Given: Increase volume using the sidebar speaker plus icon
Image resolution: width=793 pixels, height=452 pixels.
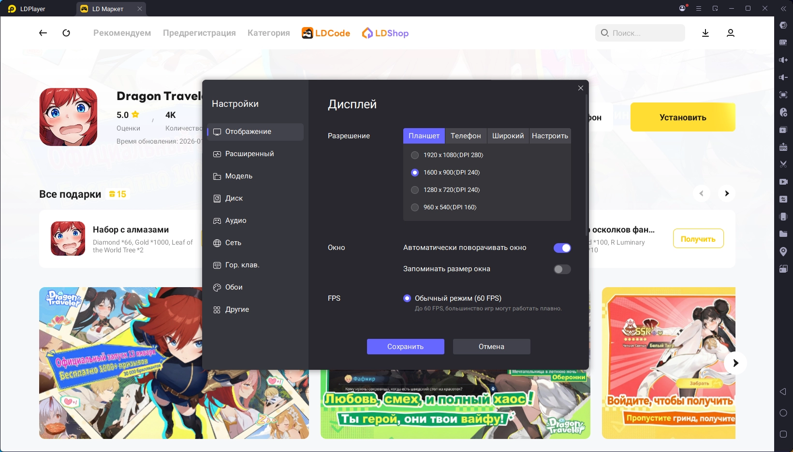Looking at the screenshot, I should (x=783, y=60).
